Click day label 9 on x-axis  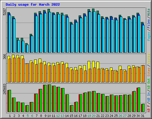click(45, 116)
